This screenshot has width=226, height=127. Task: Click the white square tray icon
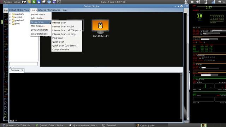coord(192,2)
